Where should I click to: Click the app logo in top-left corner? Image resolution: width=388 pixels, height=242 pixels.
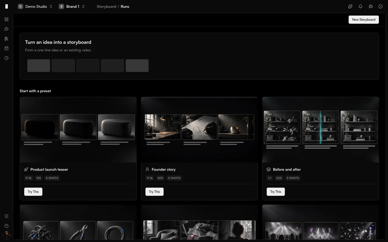(6, 6)
